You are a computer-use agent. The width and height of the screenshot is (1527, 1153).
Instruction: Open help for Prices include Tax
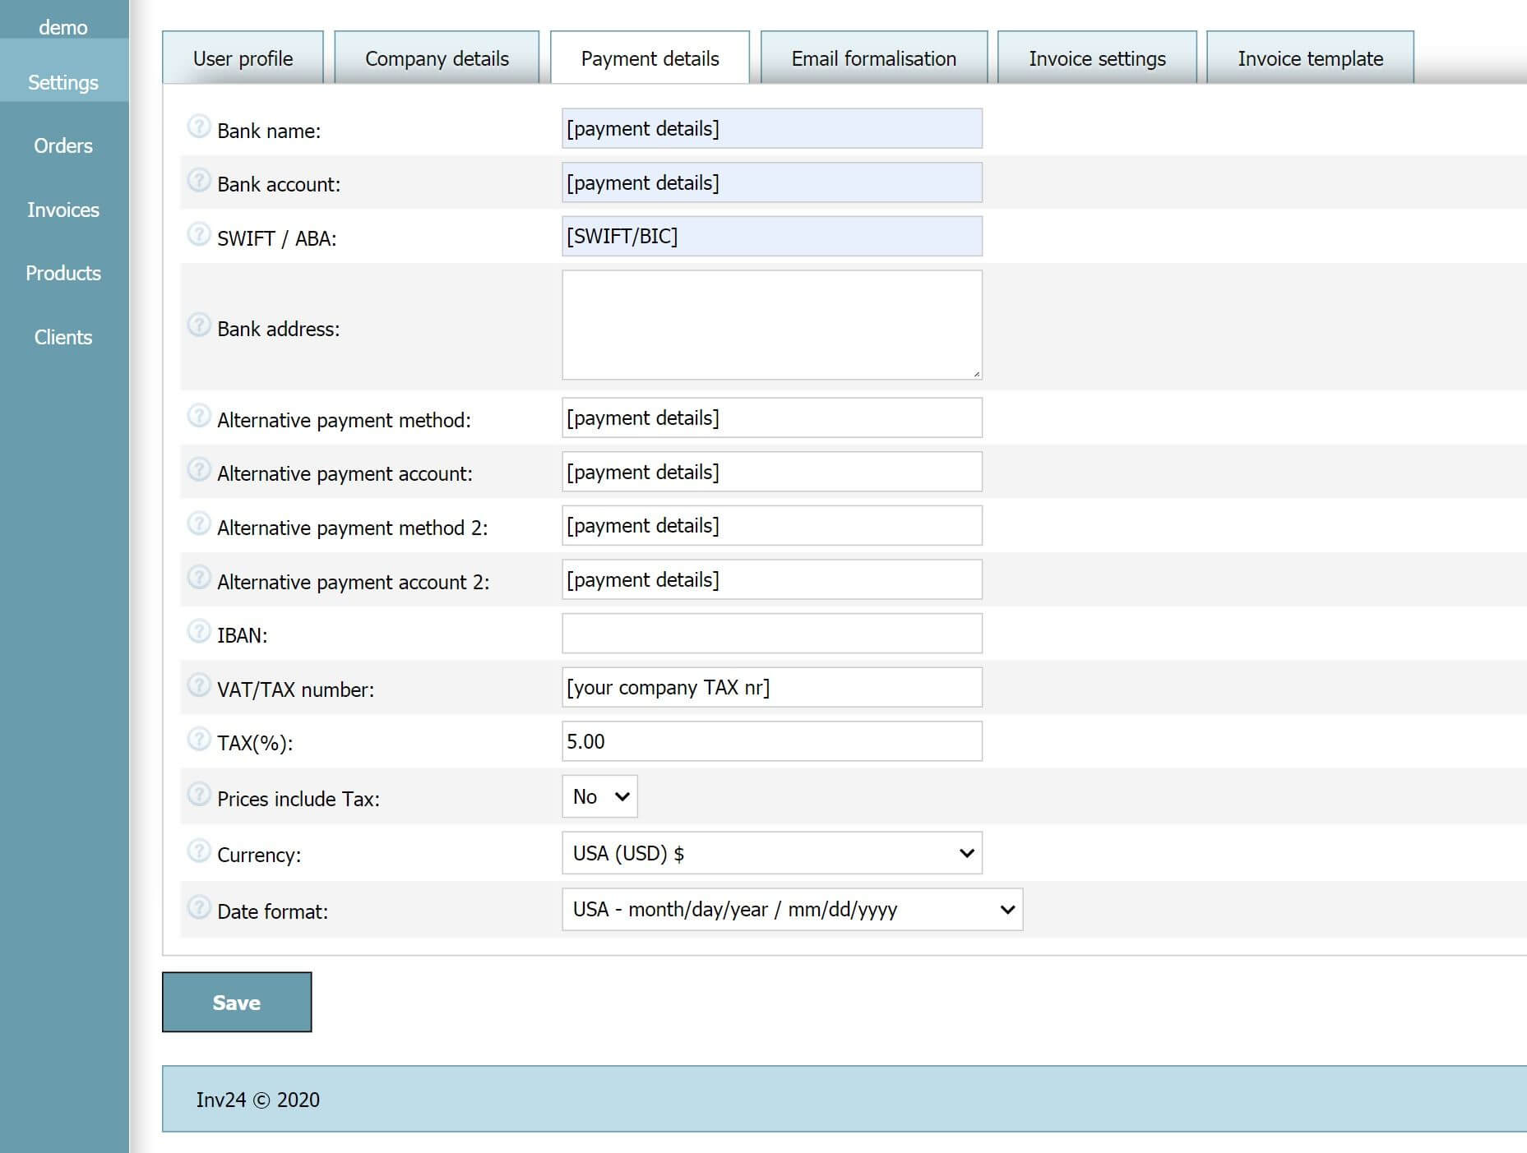click(x=199, y=795)
